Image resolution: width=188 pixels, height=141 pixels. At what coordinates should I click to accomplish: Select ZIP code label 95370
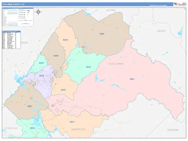(41, 76)
